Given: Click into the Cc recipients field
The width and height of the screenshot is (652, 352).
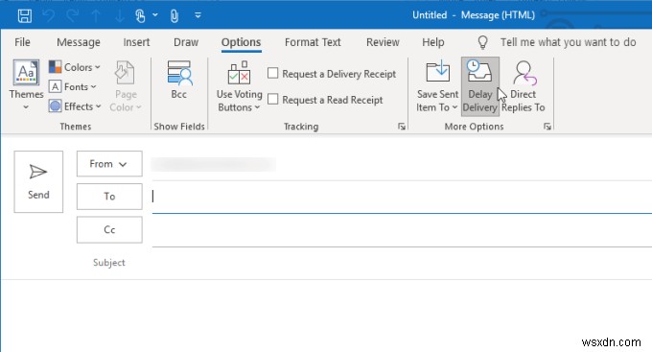Looking at the screenshot, I should [x=402, y=230].
